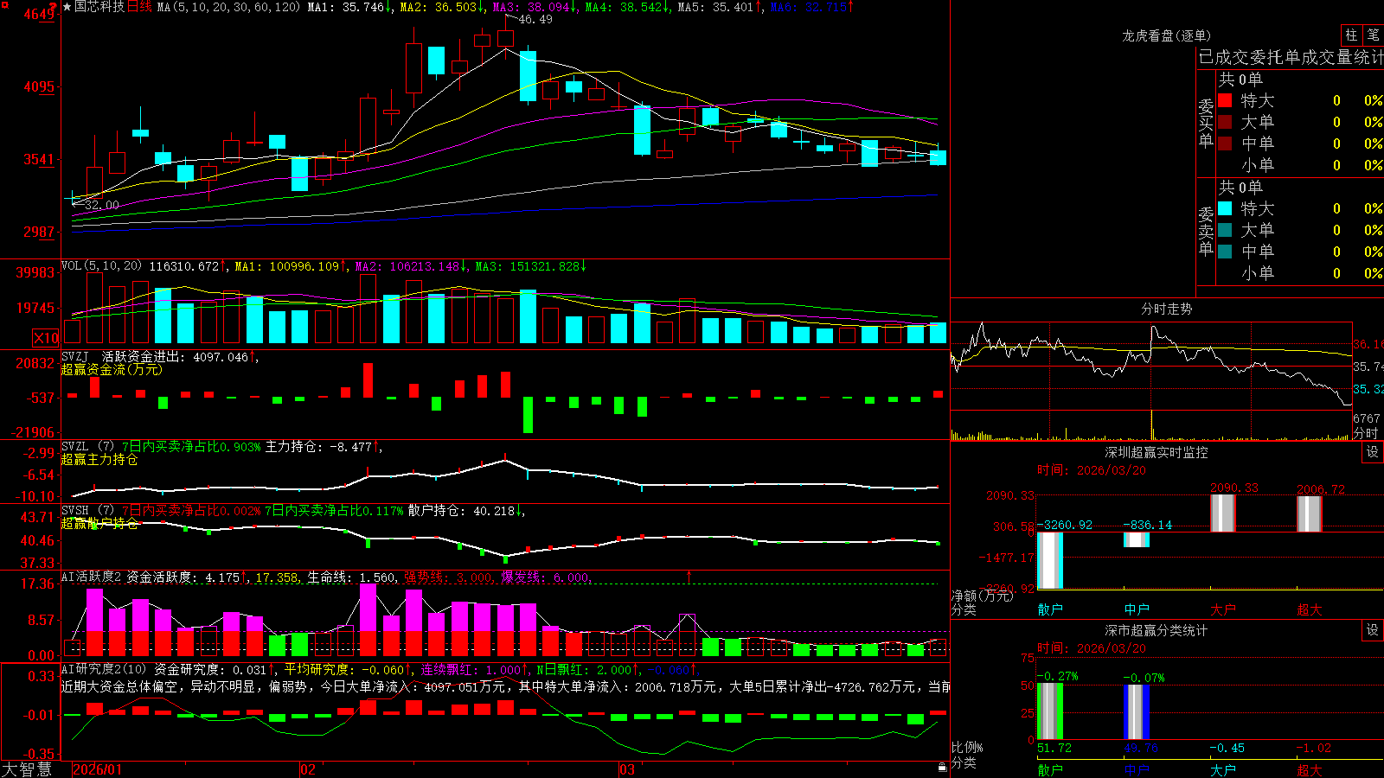
Task: Click the 深圳超赢实时监控 panel title
Action: [1157, 452]
